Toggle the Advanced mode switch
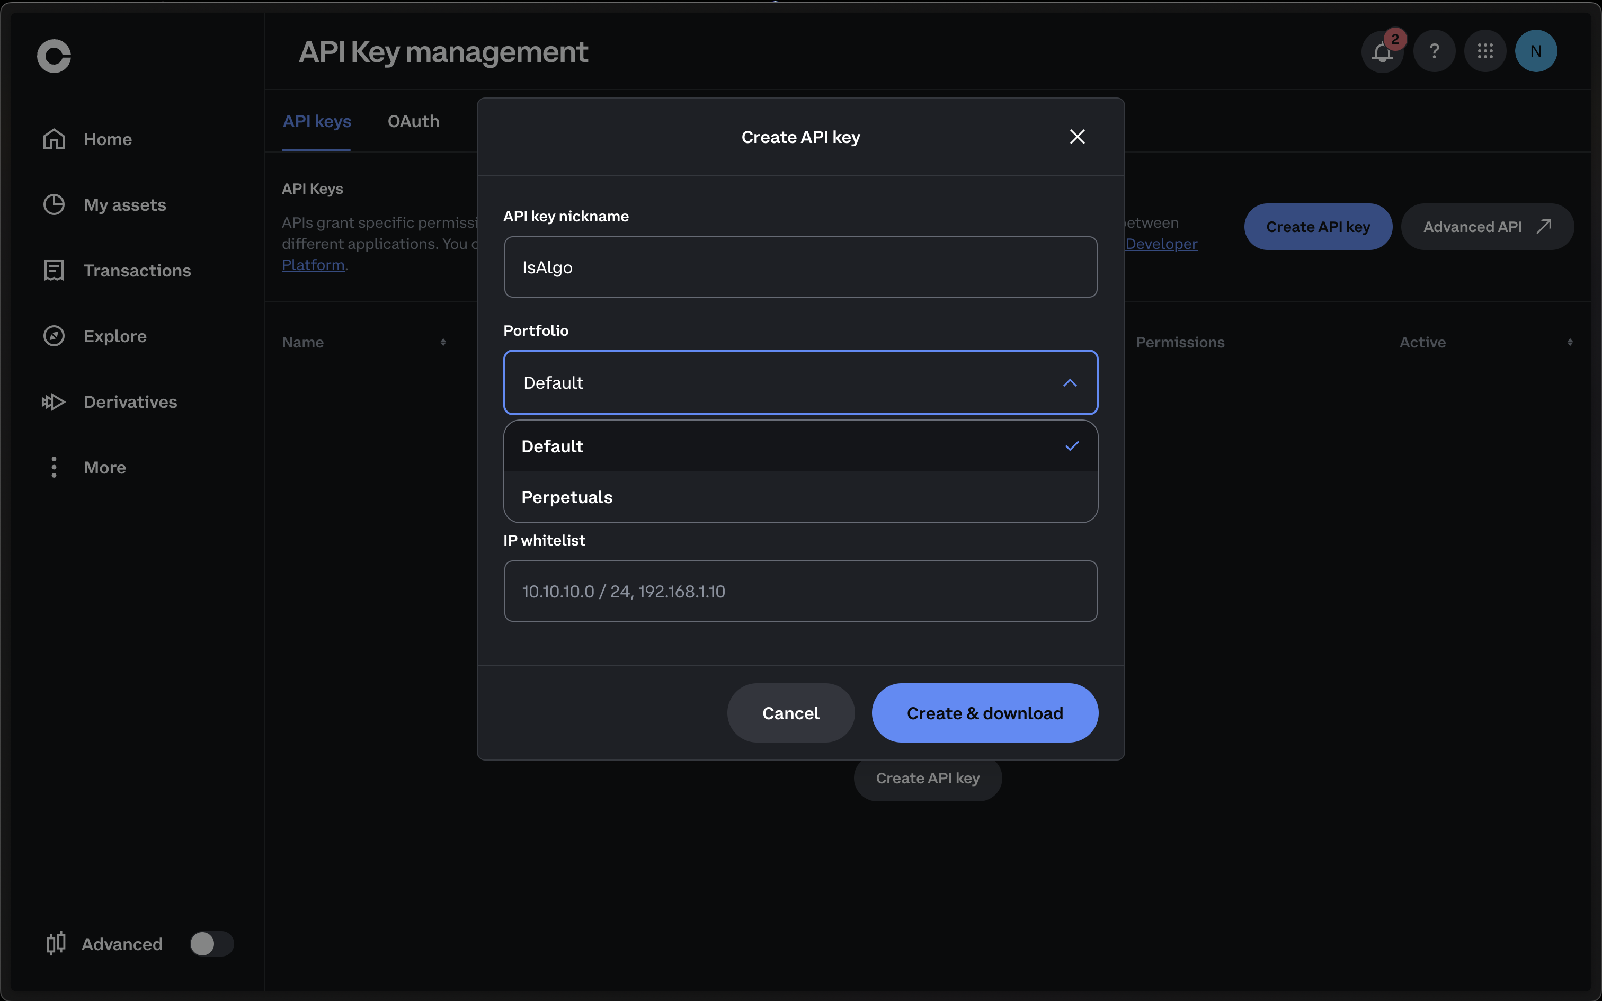This screenshot has height=1001, width=1602. click(211, 943)
